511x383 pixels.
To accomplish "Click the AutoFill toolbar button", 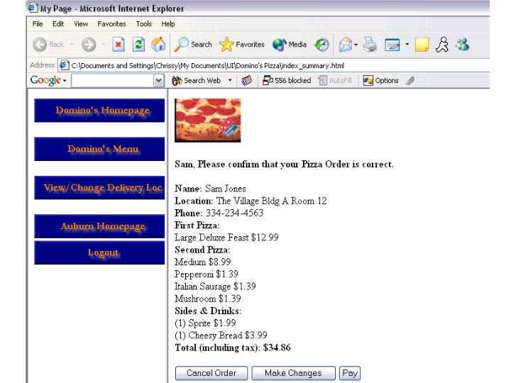I will click(335, 80).
